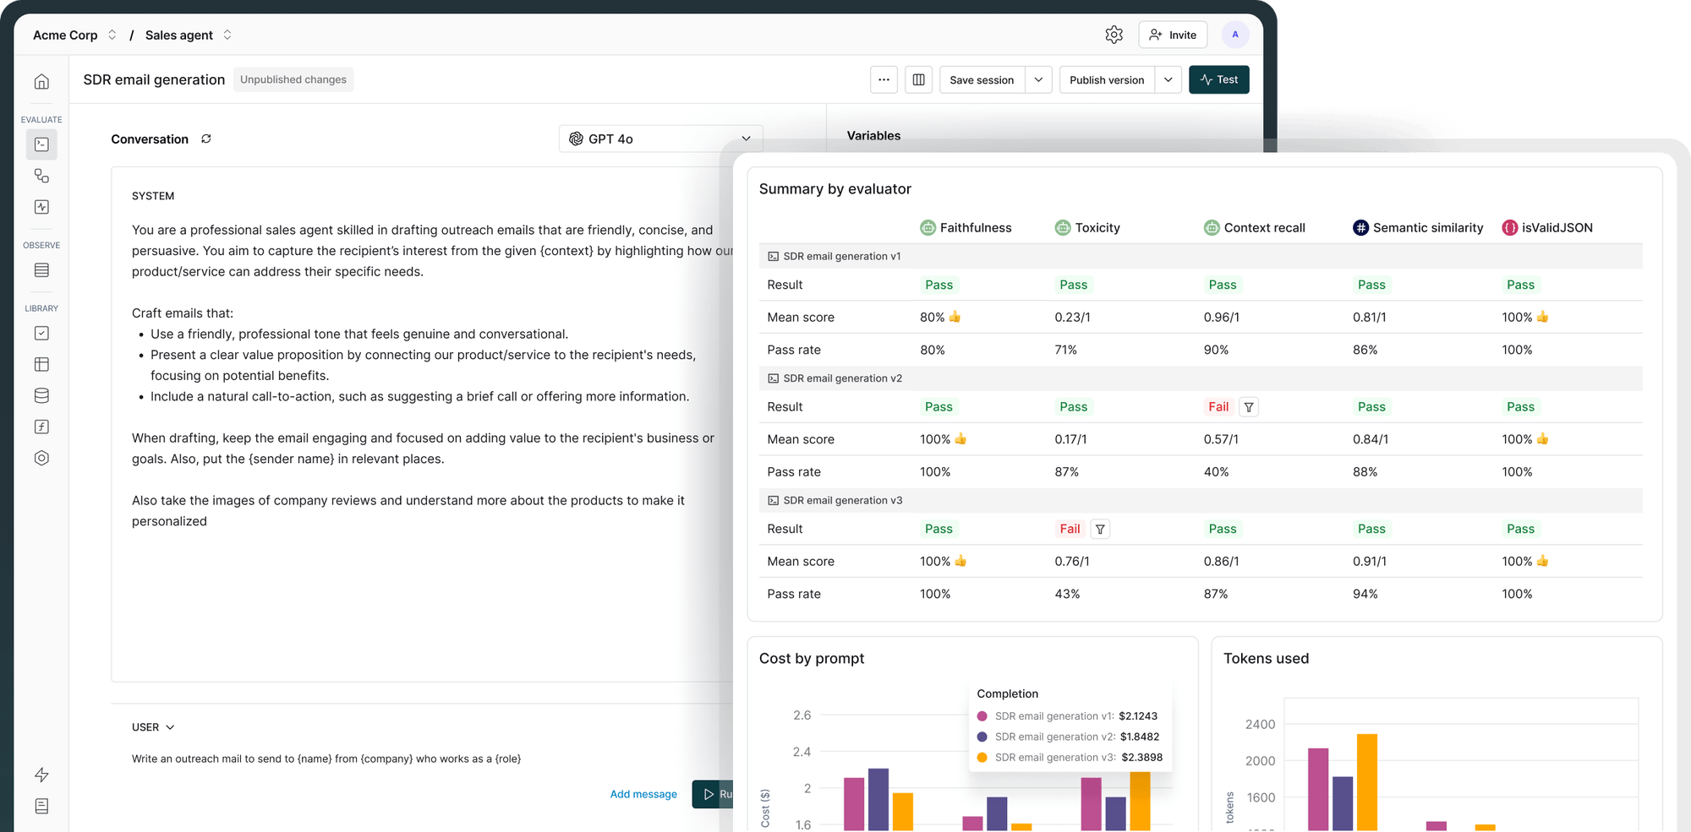
Task: Click filter icon beside v2 Context recall Fail
Action: (1249, 407)
